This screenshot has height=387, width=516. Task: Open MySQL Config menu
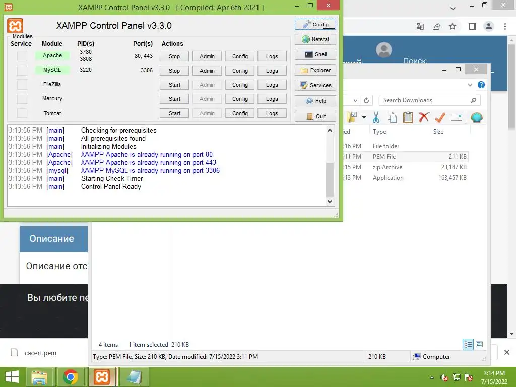240,71
